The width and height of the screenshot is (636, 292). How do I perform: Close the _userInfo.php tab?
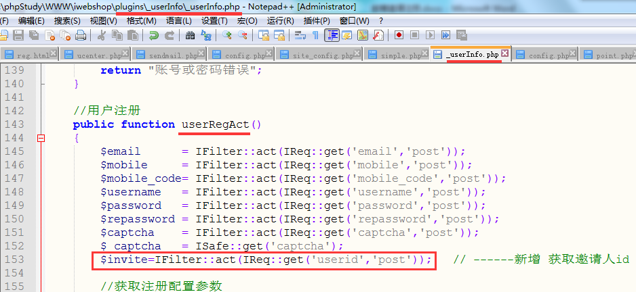(x=504, y=53)
